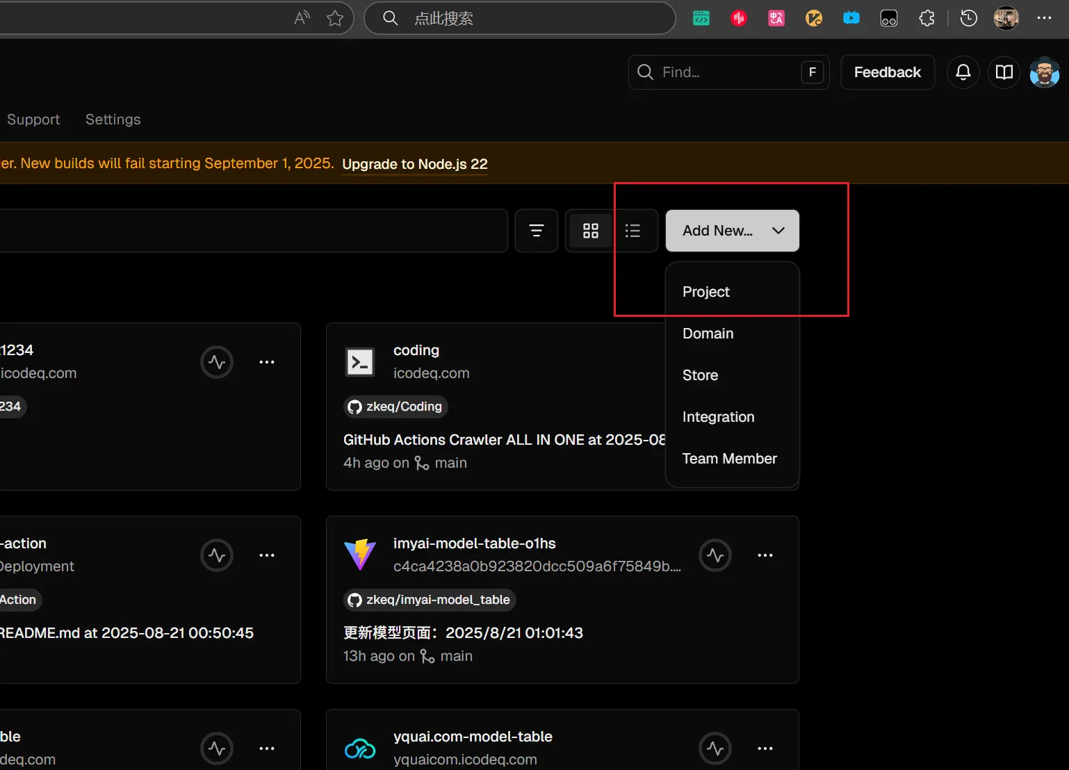Open activity status for the 1234 project
This screenshot has height=770, width=1069.
pos(217,362)
